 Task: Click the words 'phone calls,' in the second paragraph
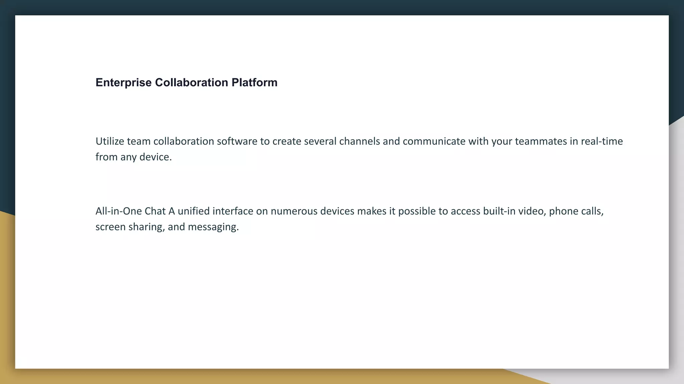576,211
